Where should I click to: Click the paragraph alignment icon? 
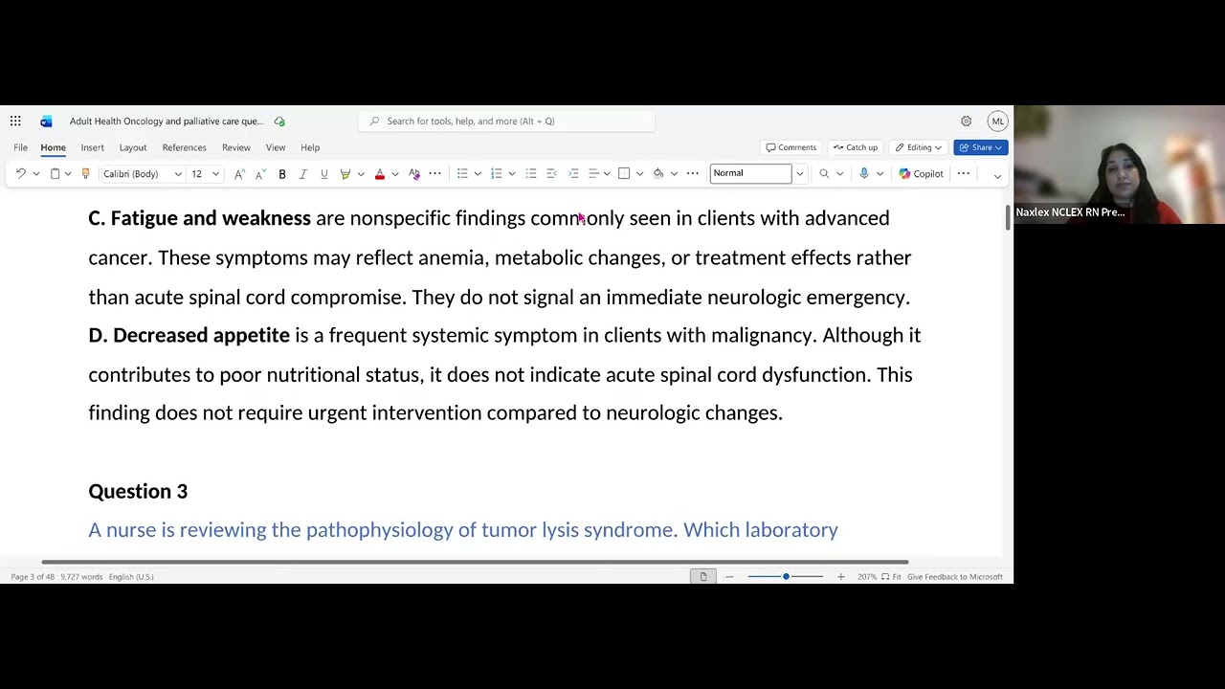(x=593, y=174)
